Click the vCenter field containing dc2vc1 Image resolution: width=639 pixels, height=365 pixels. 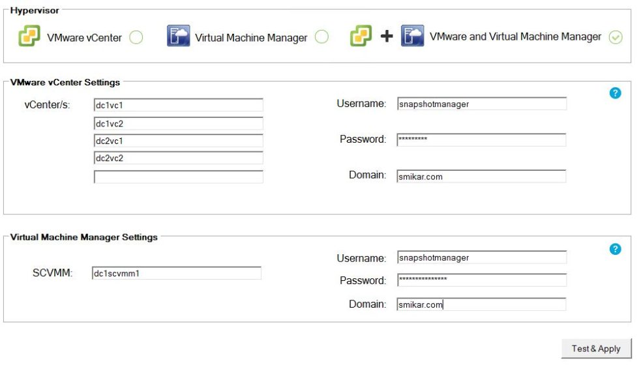(178, 141)
